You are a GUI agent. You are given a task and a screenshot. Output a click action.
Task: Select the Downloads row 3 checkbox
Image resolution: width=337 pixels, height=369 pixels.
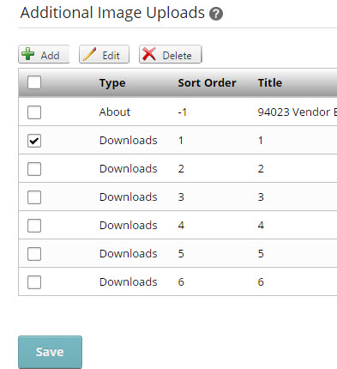point(34,197)
